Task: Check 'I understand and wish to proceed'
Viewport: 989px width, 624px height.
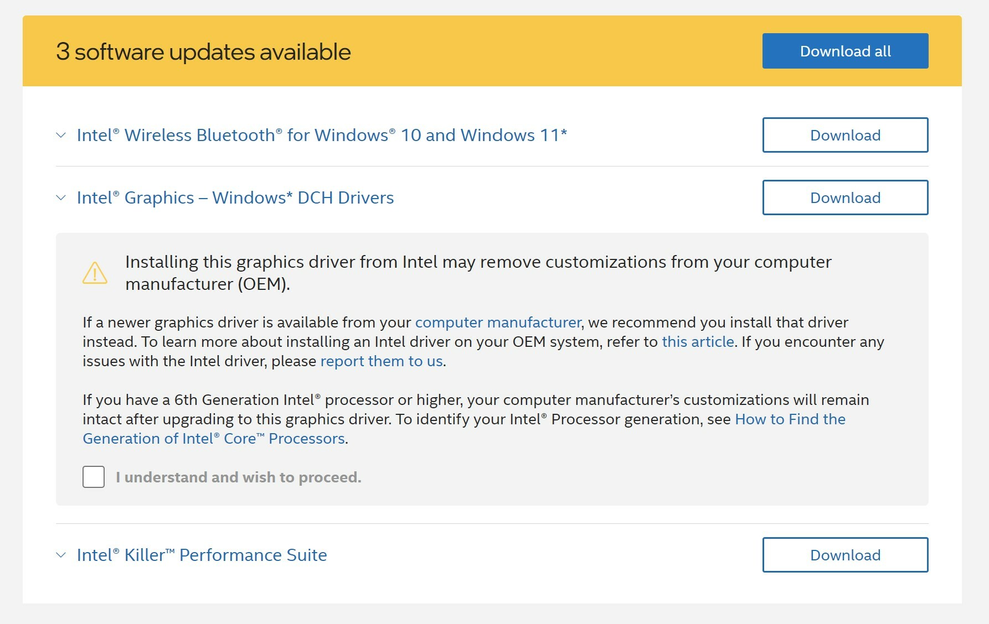Action: 94,477
